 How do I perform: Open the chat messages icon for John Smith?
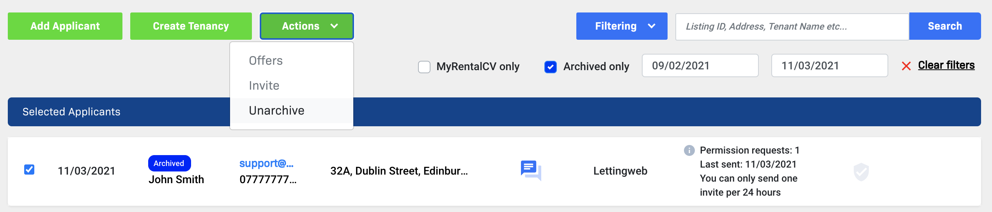(x=531, y=170)
